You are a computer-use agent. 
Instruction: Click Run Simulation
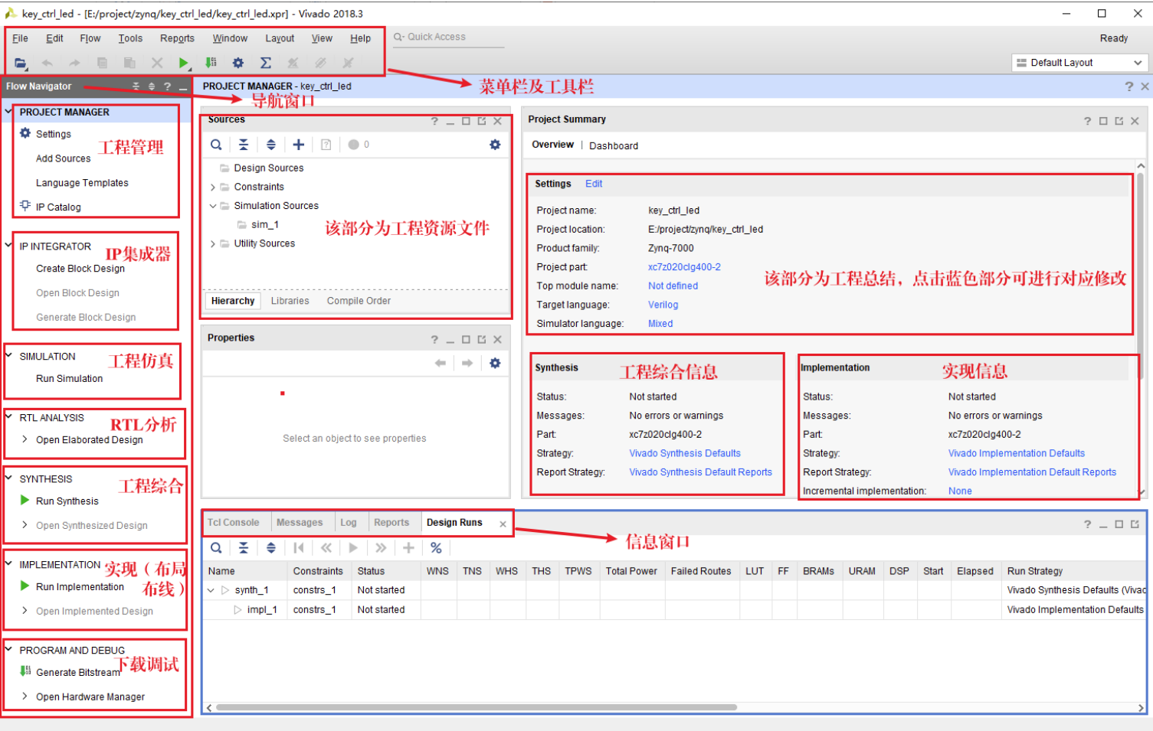click(x=69, y=379)
